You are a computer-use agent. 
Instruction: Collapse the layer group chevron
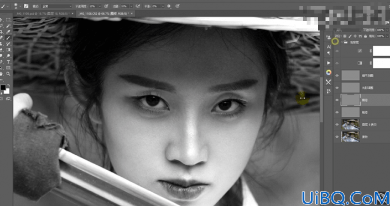[342, 42]
